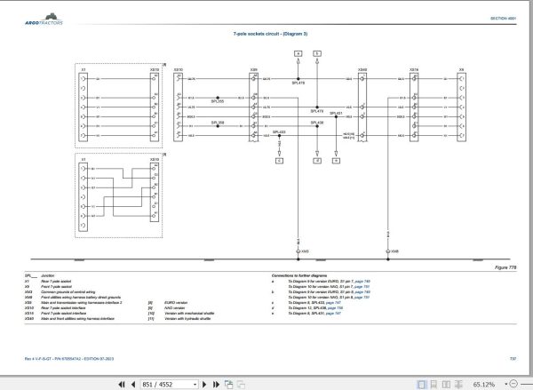Viewport: 533px width, 390px height.
Task: Click the 'SECTION 4001' header text
Action: pos(503,19)
